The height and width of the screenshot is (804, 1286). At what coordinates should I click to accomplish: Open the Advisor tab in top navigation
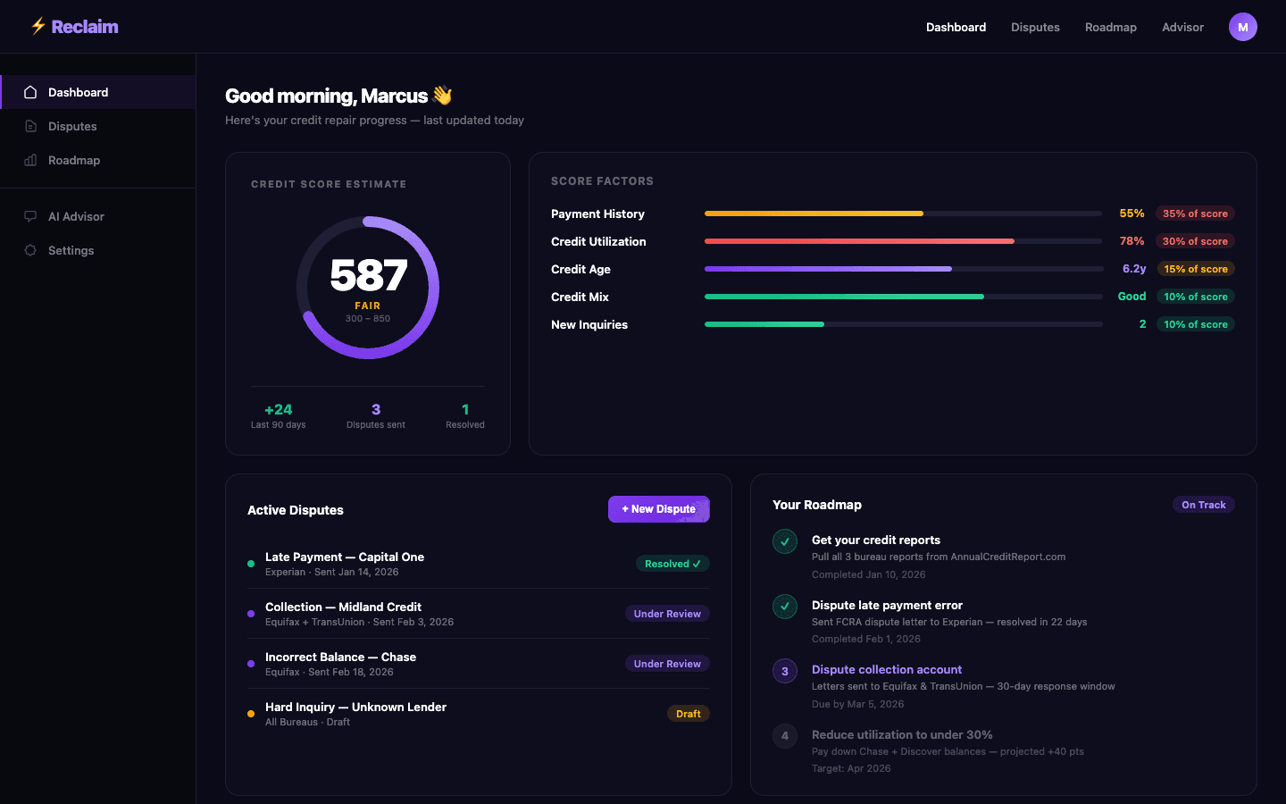(1182, 27)
